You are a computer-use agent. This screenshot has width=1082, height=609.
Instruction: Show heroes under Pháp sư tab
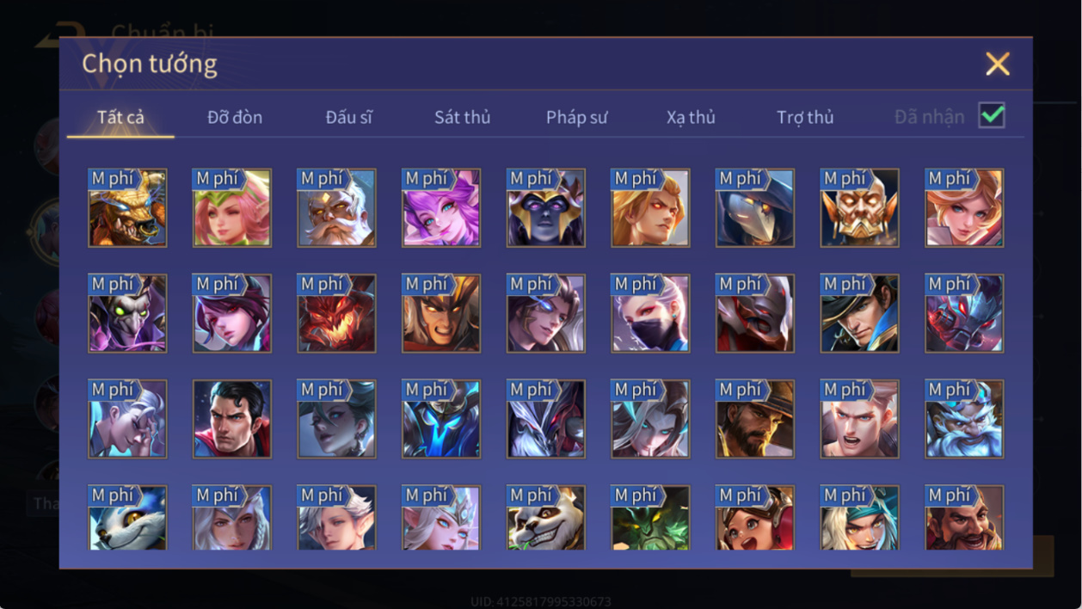tap(576, 117)
